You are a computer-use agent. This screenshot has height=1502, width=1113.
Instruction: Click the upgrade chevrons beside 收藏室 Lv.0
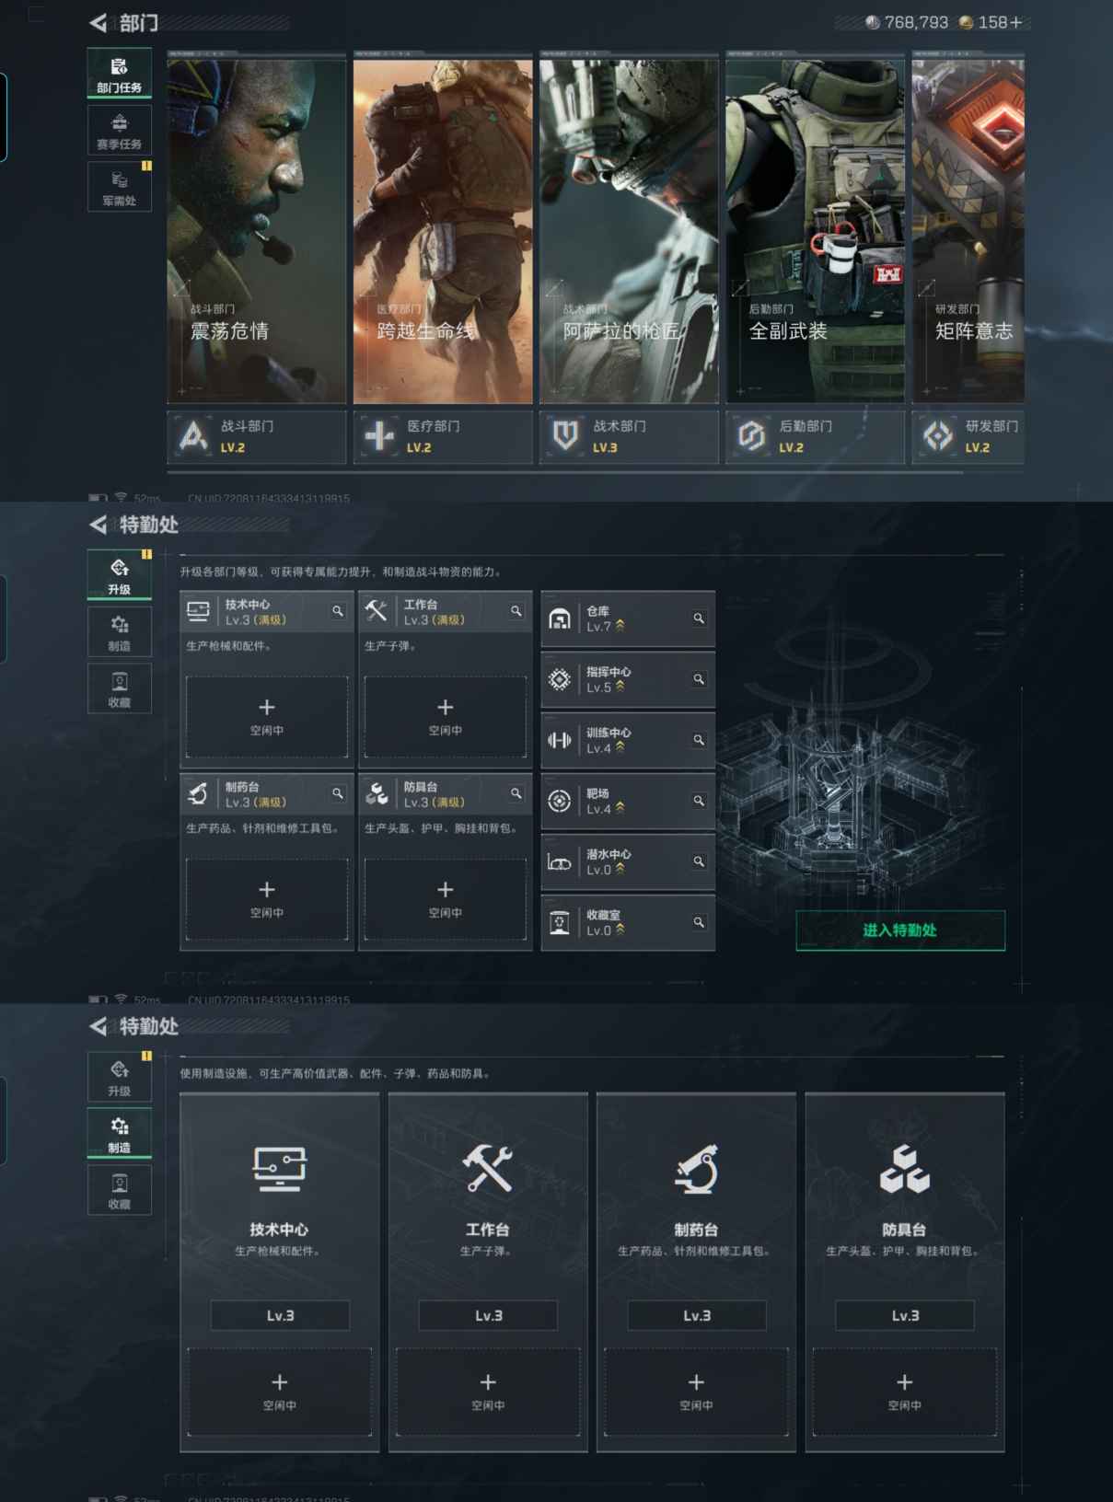tap(620, 930)
